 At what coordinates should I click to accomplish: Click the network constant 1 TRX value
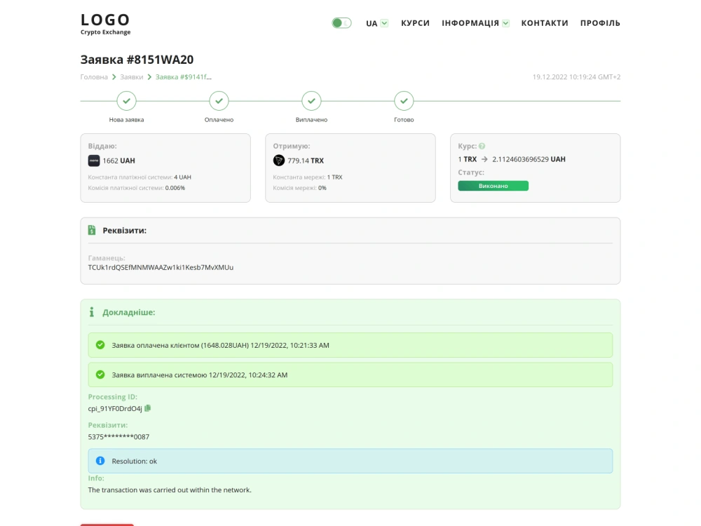334,177
